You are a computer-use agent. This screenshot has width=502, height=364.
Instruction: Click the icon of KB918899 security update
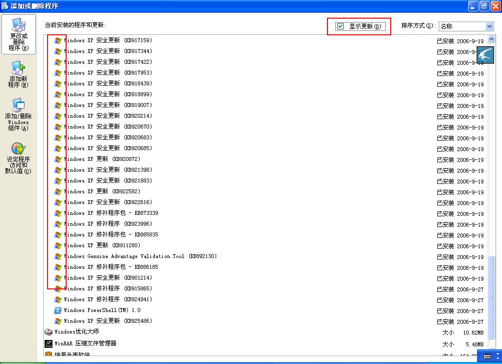[58, 95]
